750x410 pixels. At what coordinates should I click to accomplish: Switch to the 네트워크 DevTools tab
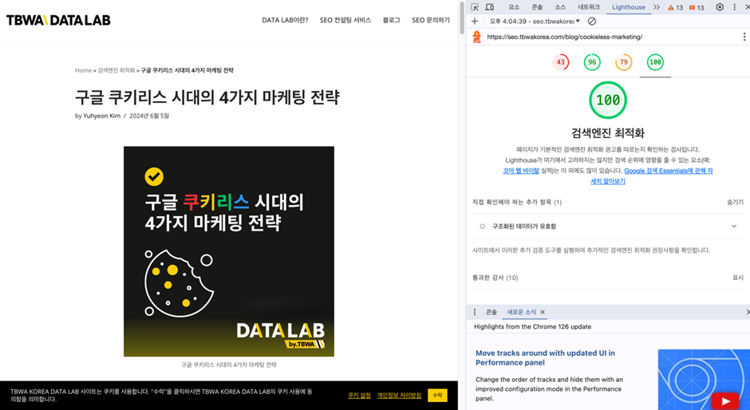click(x=589, y=7)
